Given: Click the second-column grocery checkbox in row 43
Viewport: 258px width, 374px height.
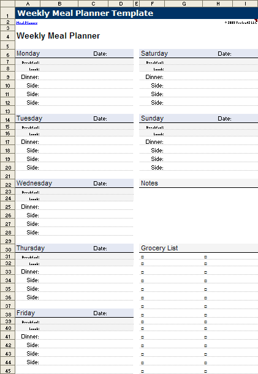Looking at the screenshot, I should coord(205,354).
